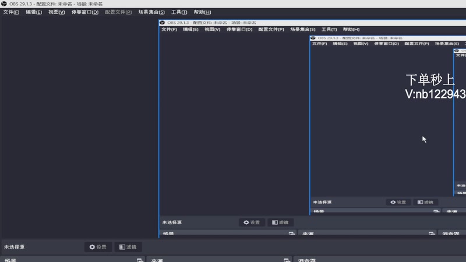Open the 帮助(H) menu in main OBS window
Screen dimensions: 466x262
[202, 12]
